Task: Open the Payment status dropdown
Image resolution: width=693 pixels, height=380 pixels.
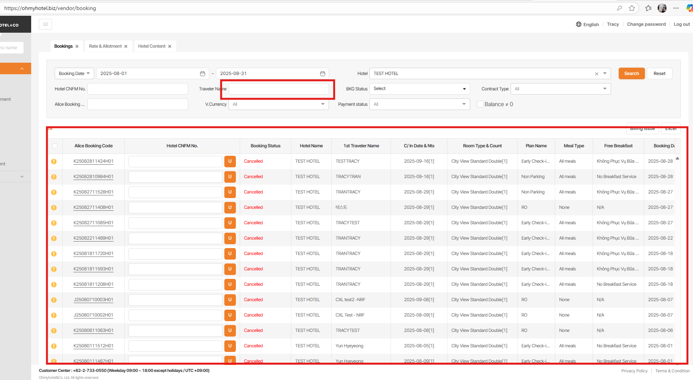Action: click(419, 104)
